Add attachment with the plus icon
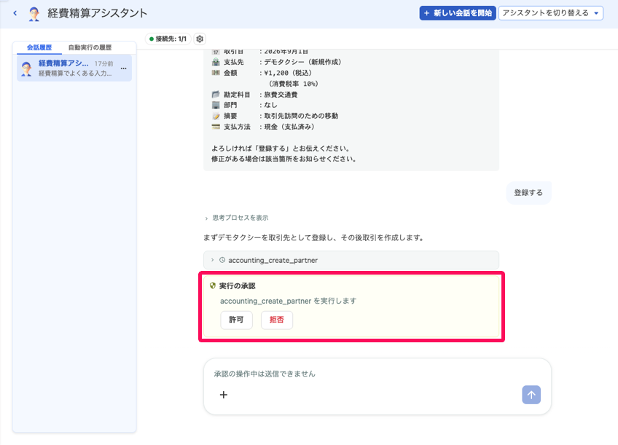 tap(224, 395)
